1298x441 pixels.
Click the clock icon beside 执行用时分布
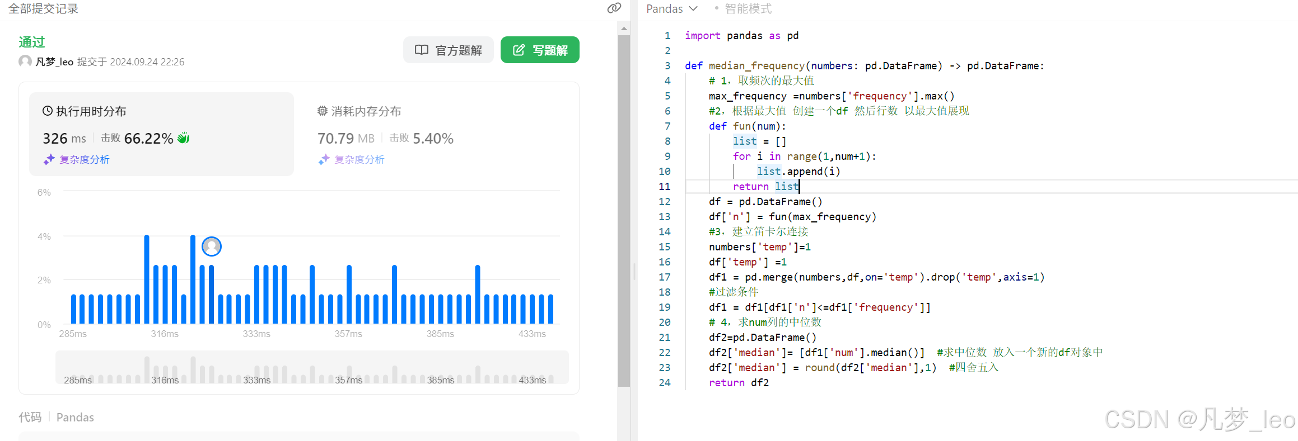point(48,111)
